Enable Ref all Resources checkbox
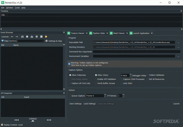183x127 pixels. (148, 79)
